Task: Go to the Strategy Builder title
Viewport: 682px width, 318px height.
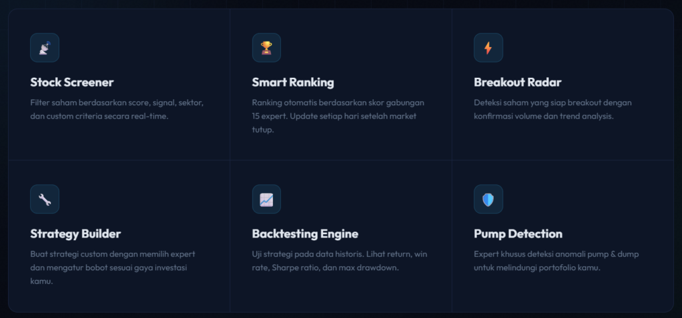Action: (75, 234)
